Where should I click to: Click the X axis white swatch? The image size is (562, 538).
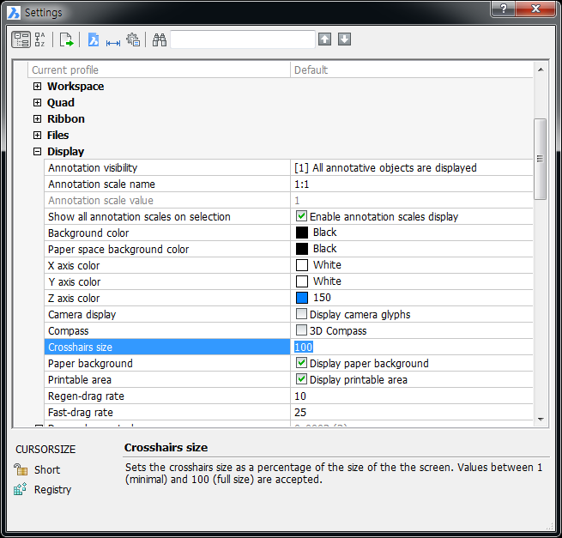click(302, 265)
